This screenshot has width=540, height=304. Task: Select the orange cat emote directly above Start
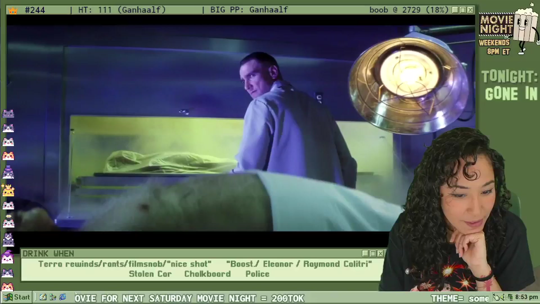(8, 287)
